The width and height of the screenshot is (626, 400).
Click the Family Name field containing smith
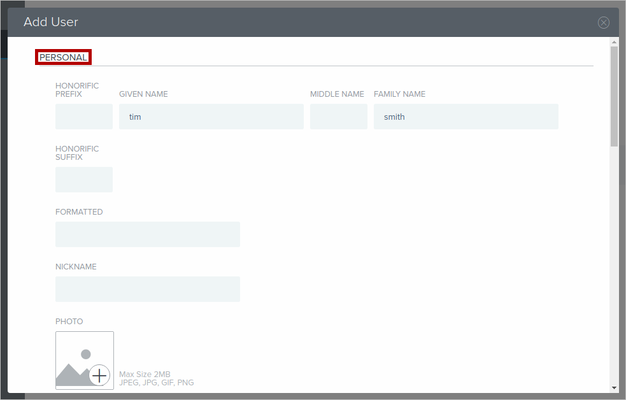click(x=466, y=117)
